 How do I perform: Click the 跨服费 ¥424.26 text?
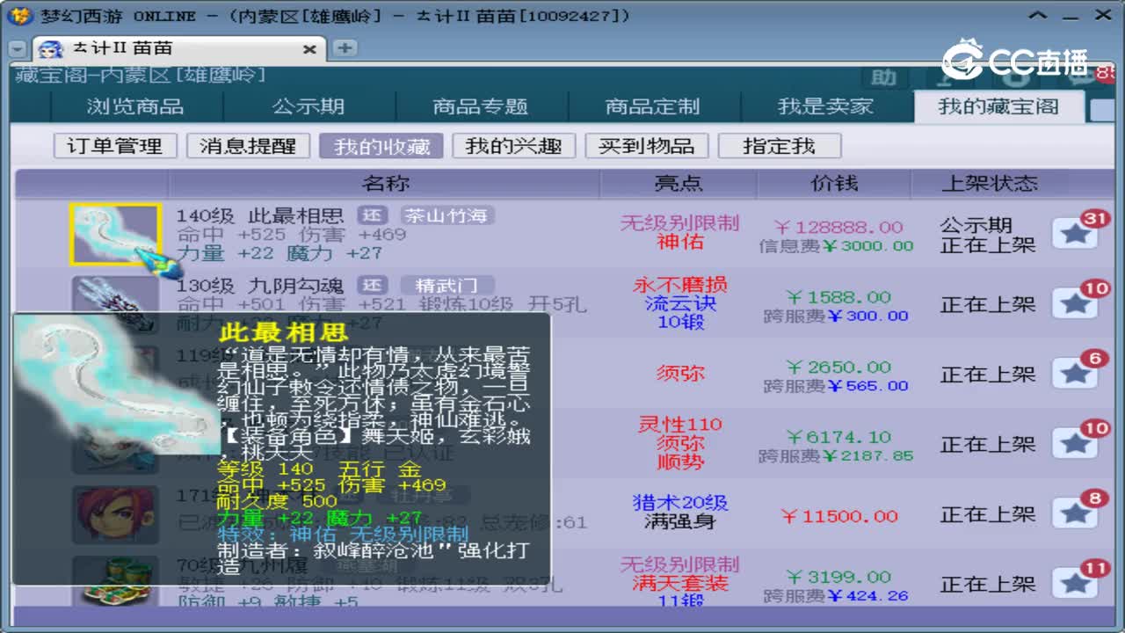tap(836, 596)
